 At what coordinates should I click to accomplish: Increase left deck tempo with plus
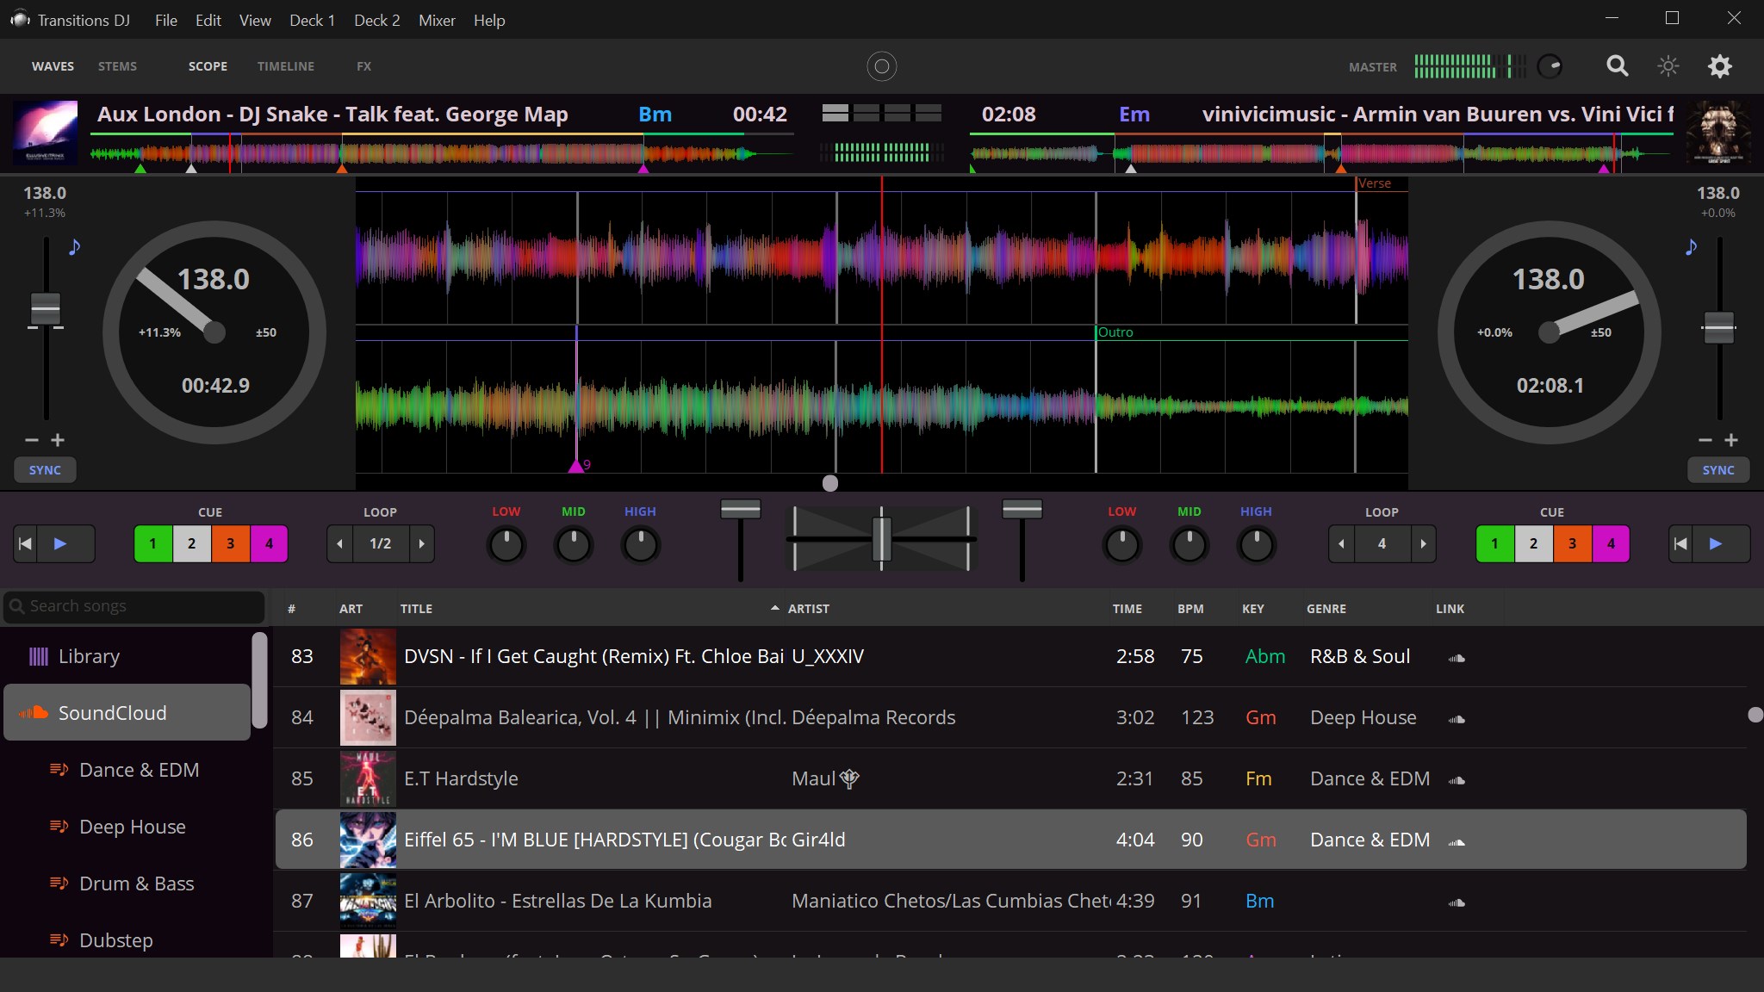pyautogui.click(x=58, y=440)
